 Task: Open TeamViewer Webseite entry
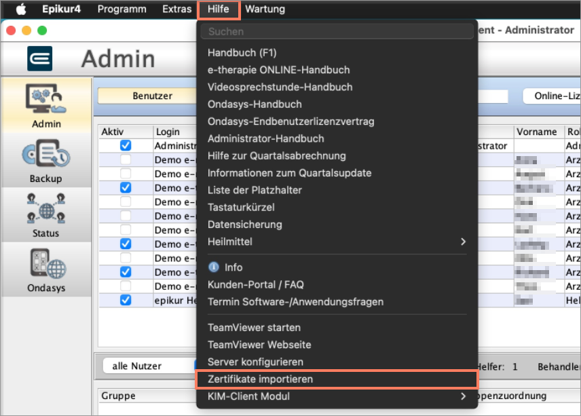337,345
